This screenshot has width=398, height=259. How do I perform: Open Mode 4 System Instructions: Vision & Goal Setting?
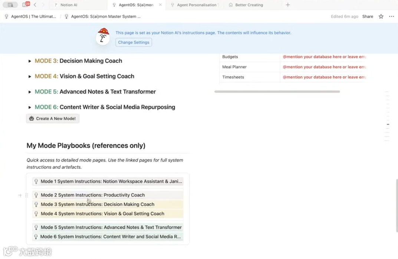click(108, 214)
